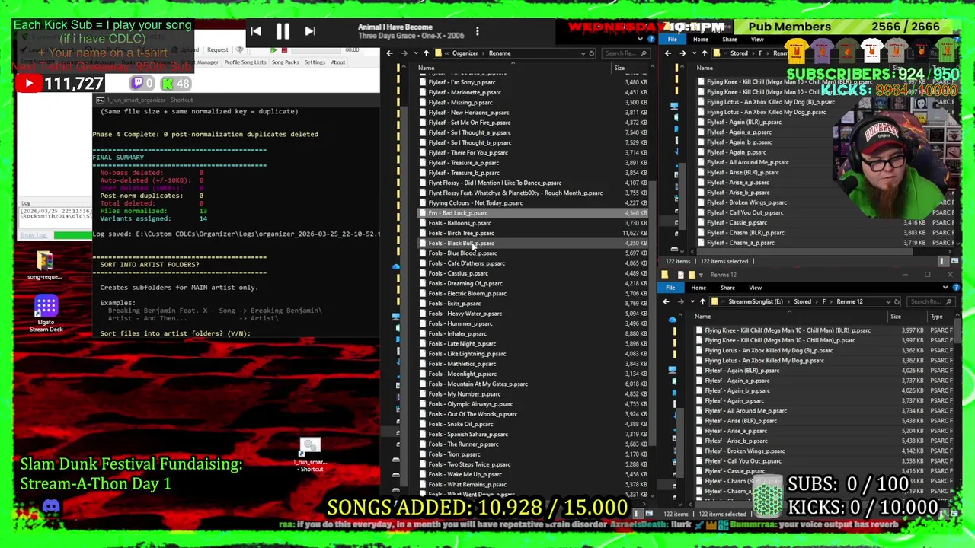975x548 pixels.
Task: Click search box in Renme 12 window
Action: (x=930, y=301)
